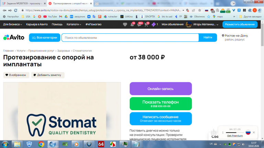Viewport: 264px width, 148px height.
Task: Open the #яПомогаю link
Action: point(93,24)
